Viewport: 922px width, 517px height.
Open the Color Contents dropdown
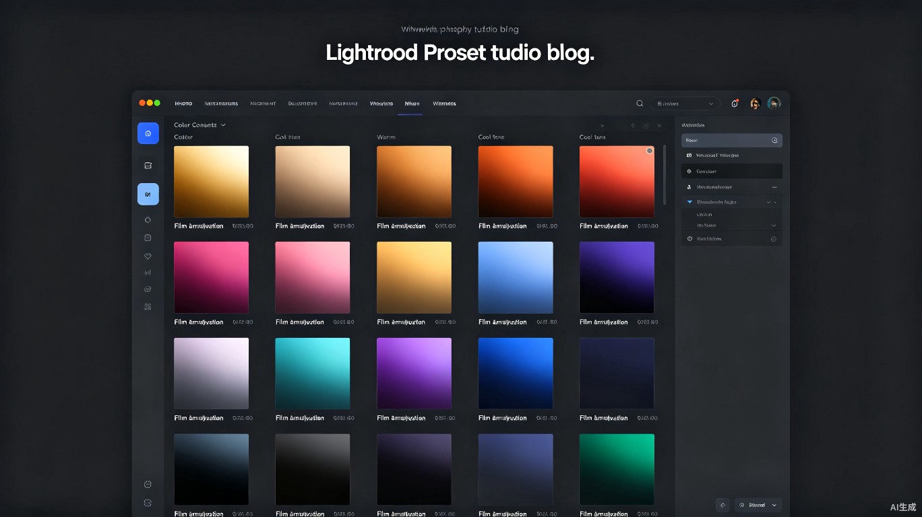click(199, 125)
